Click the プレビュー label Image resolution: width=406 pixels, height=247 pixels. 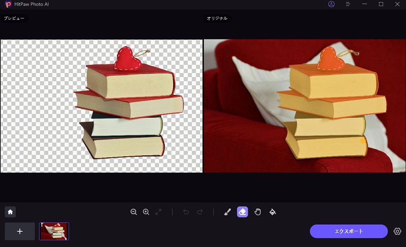[14, 18]
